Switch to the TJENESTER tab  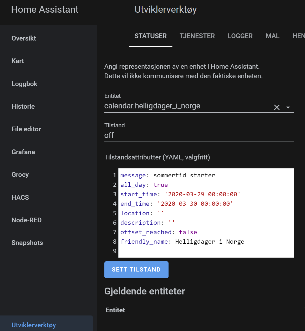[x=197, y=36]
